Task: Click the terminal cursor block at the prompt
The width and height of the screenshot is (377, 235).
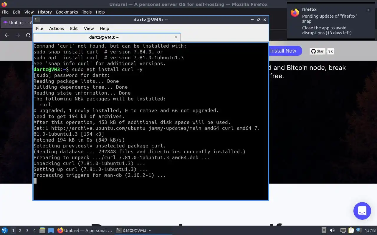Action: click(x=35, y=181)
